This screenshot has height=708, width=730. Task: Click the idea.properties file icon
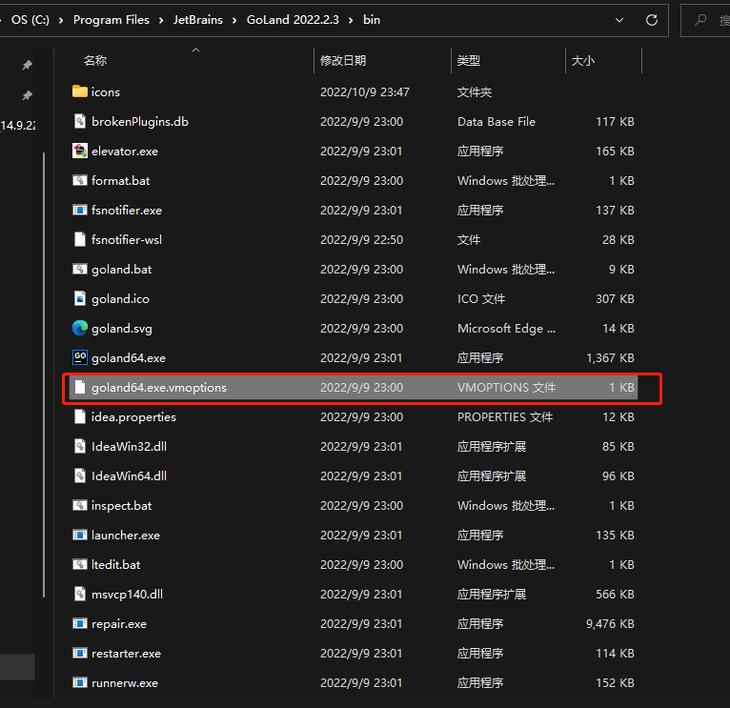80,416
